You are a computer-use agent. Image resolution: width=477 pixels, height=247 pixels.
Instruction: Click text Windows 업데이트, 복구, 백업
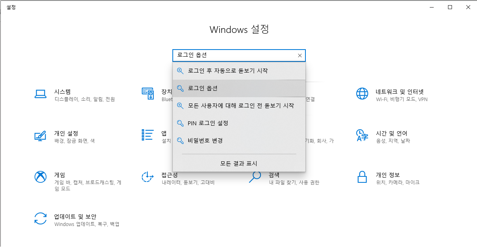[87, 224]
